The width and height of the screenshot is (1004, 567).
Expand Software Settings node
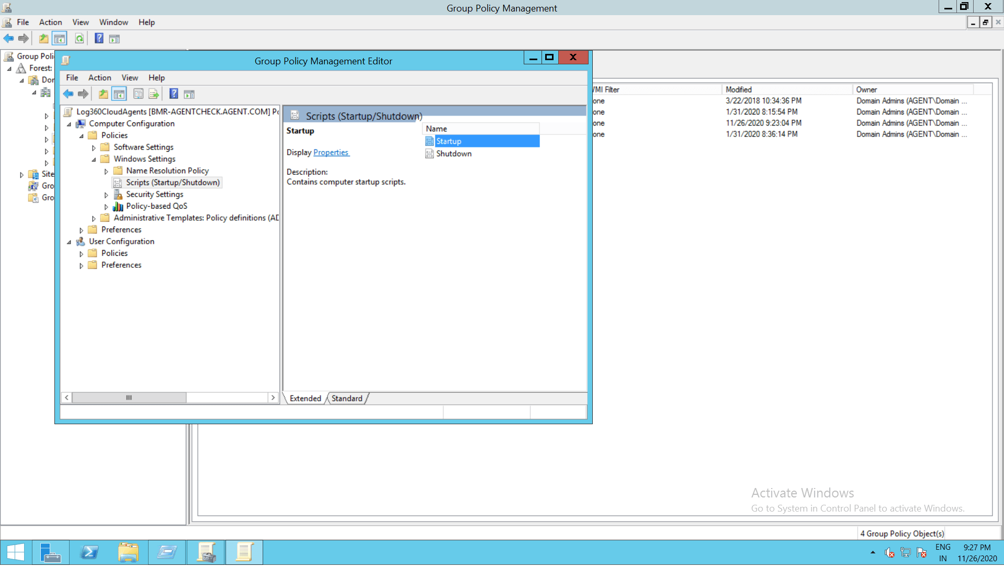coord(94,148)
